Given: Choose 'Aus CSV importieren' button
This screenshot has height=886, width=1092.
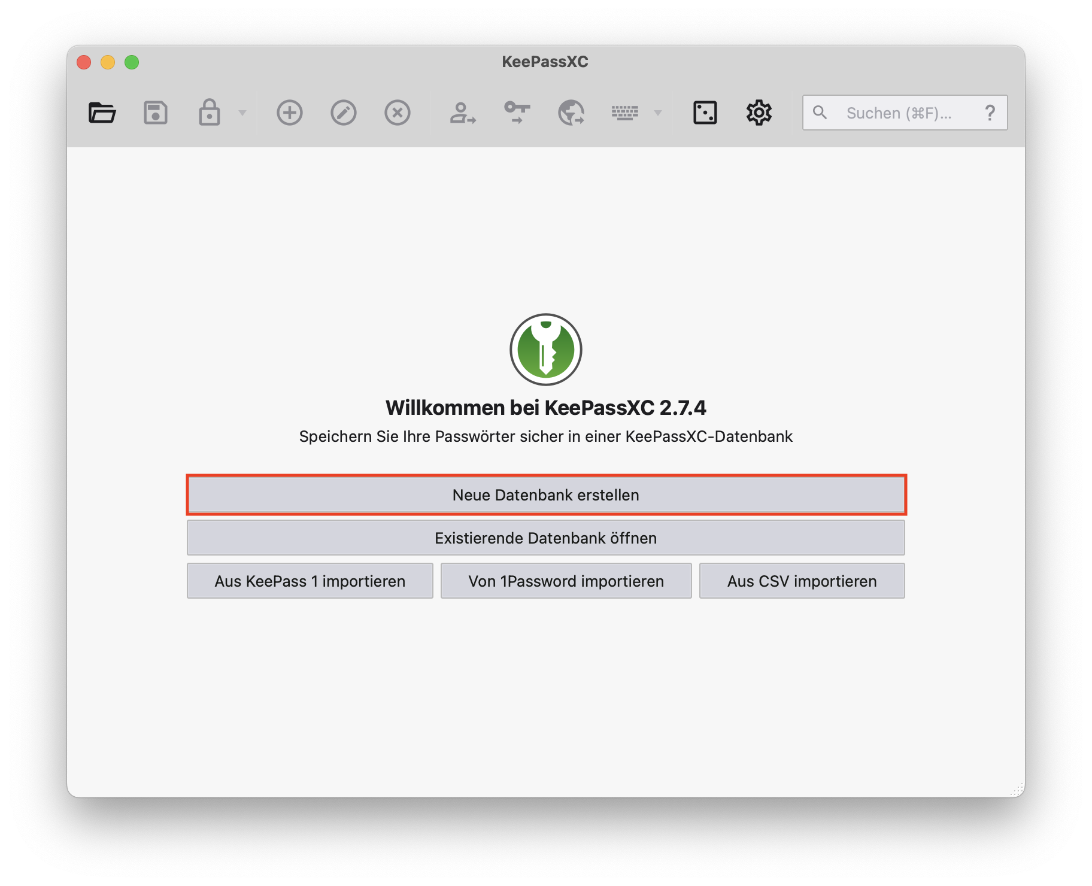Looking at the screenshot, I should coord(802,581).
